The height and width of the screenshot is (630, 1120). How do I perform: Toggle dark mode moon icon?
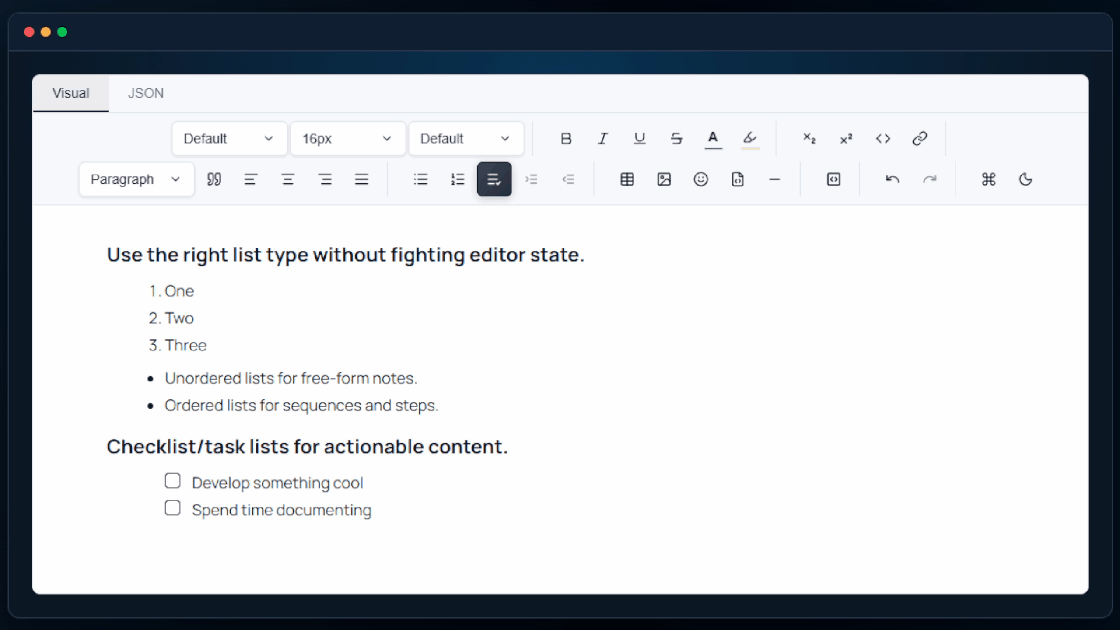coord(1025,179)
